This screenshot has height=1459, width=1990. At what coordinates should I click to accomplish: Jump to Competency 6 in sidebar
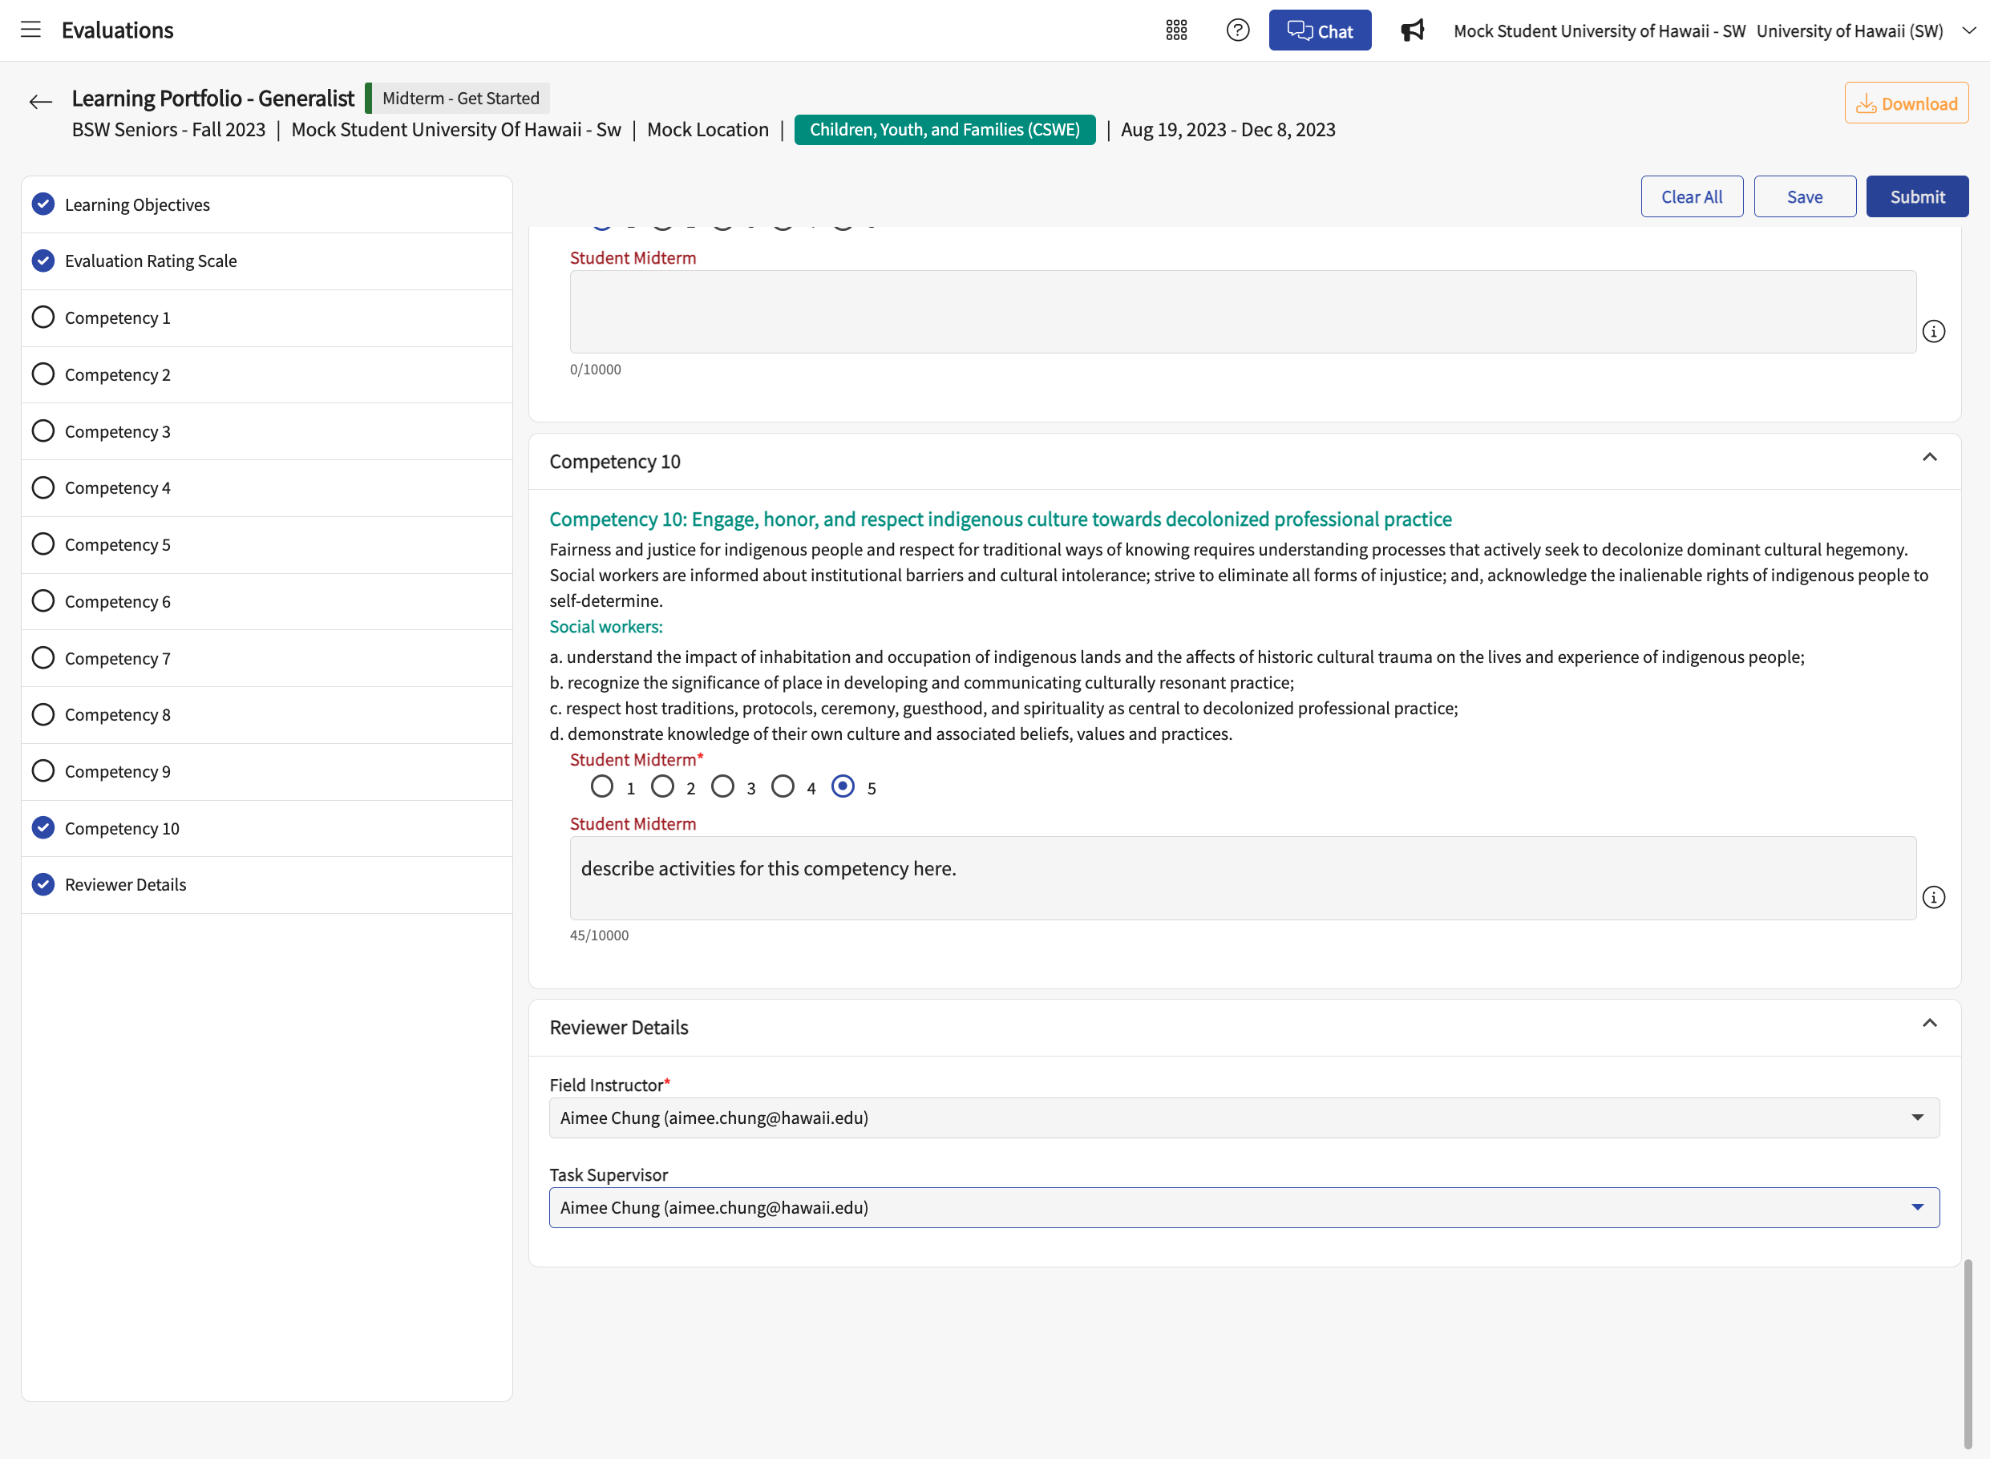pyautogui.click(x=267, y=601)
